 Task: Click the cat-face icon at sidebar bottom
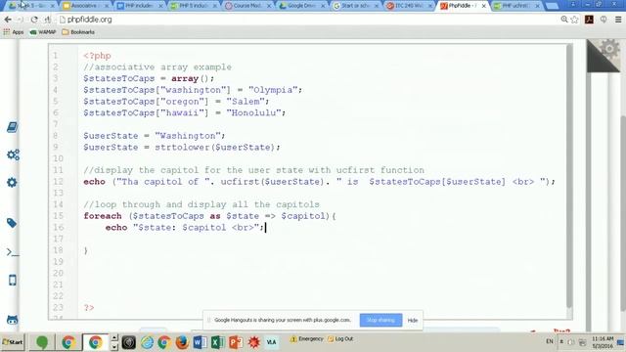tap(13, 320)
